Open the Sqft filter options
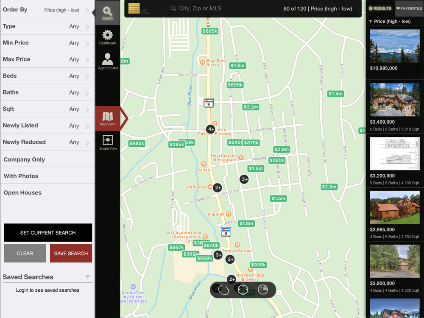 (x=47, y=109)
